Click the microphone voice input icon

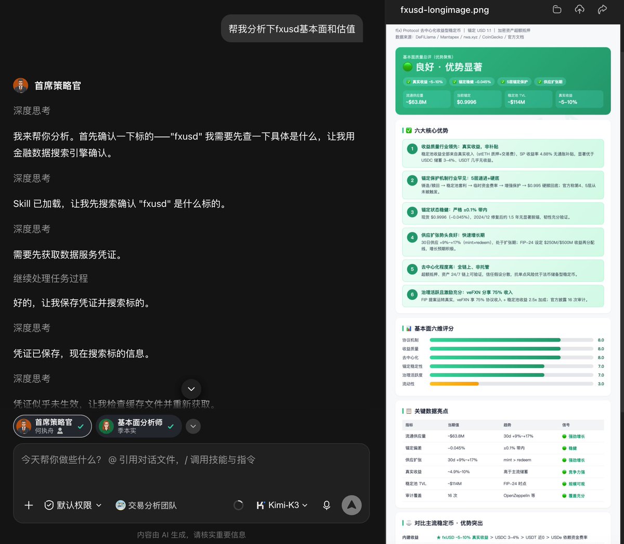click(327, 505)
